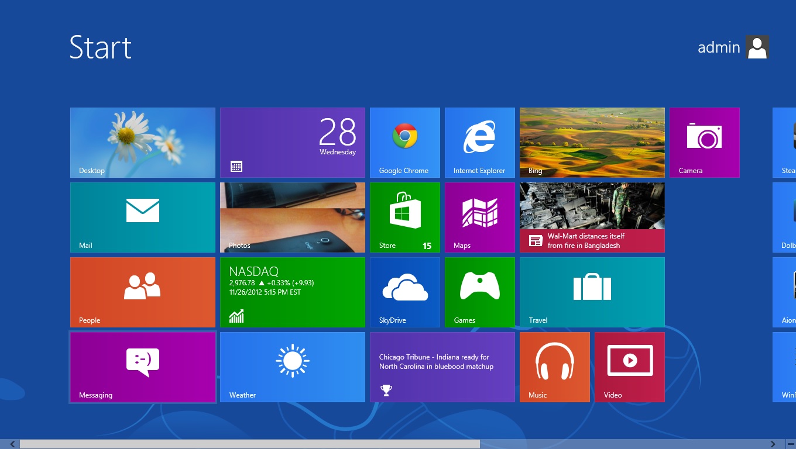
Task: Launch the Games app
Action: [479, 292]
